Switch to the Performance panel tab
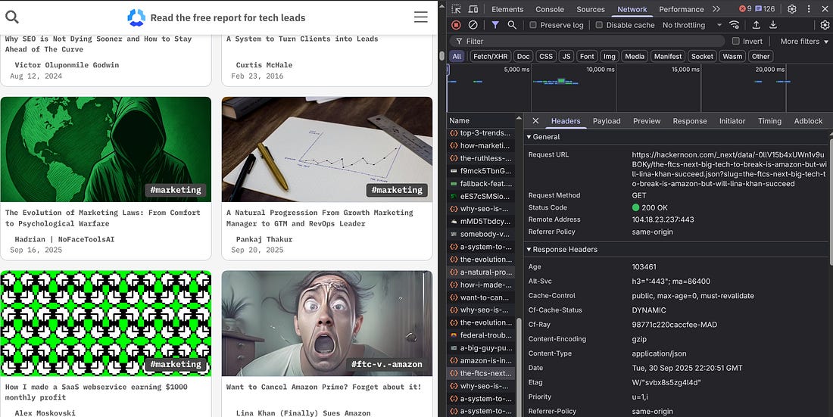Viewport: 833px width, 417px height. (x=681, y=9)
